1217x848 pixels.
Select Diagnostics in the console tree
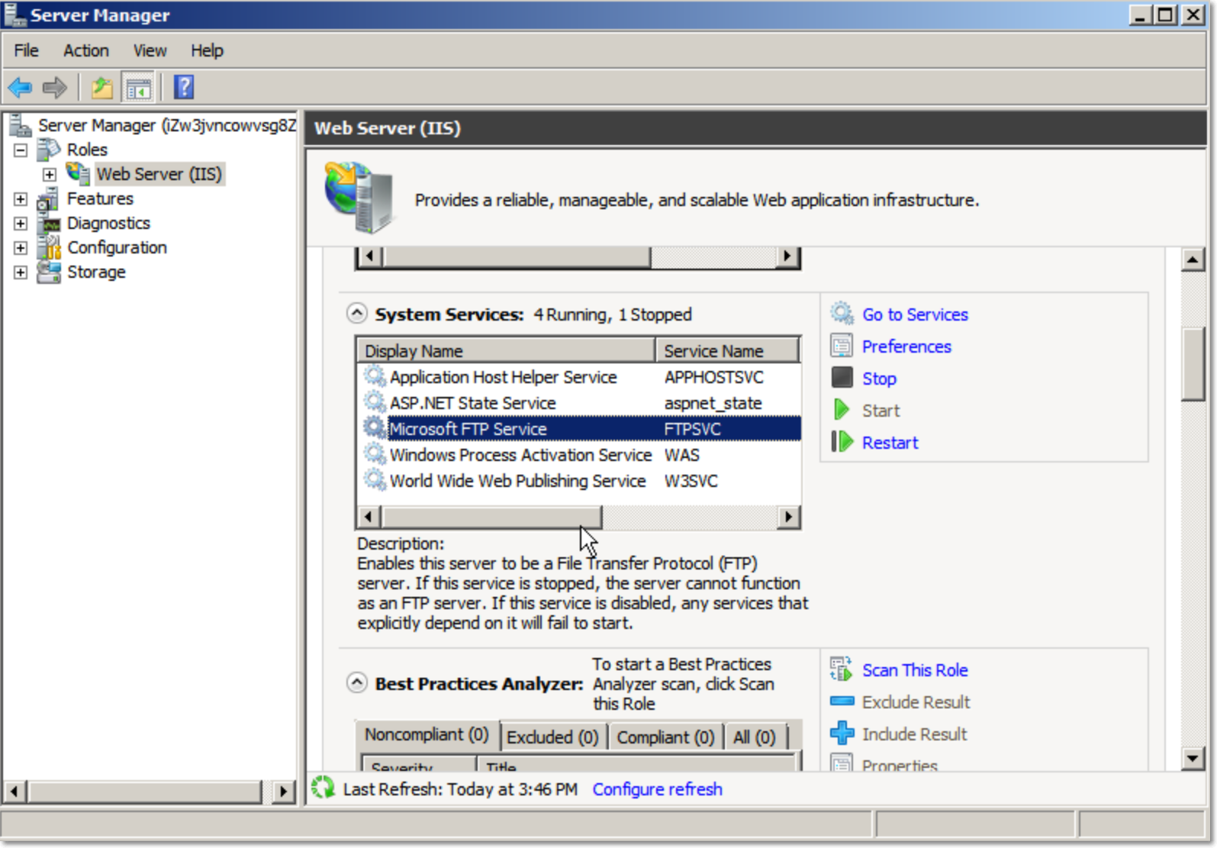tap(108, 224)
